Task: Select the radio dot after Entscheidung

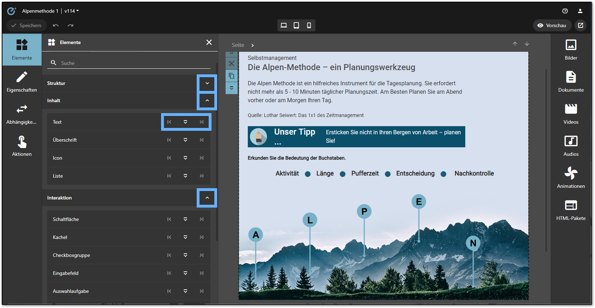Action: coord(443,174)
